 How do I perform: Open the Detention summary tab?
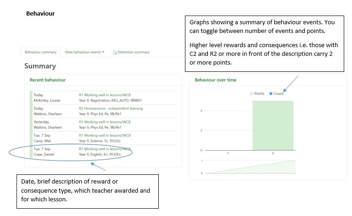click(134, 52)
